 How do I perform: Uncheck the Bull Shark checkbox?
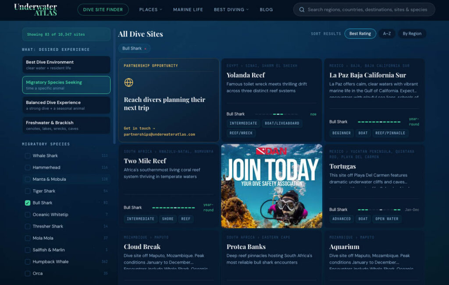pyautogui.click(x=28, y=203)
